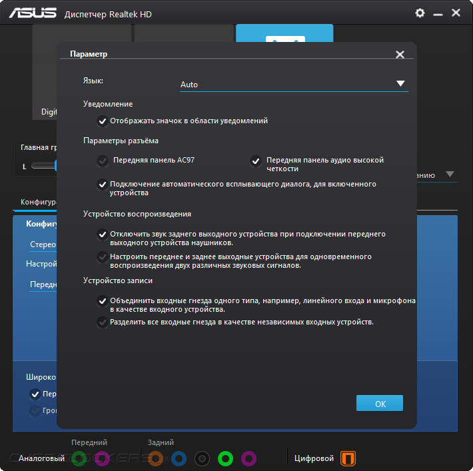Select Настроить переднее и заднее выходные устройства
The height and width of the screenshot is (471, 473).
coord(103,257)
